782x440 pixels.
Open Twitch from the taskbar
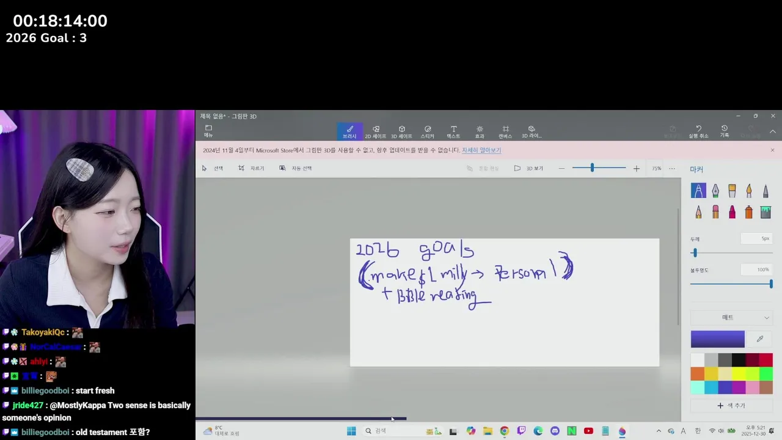tap(521, 431)
